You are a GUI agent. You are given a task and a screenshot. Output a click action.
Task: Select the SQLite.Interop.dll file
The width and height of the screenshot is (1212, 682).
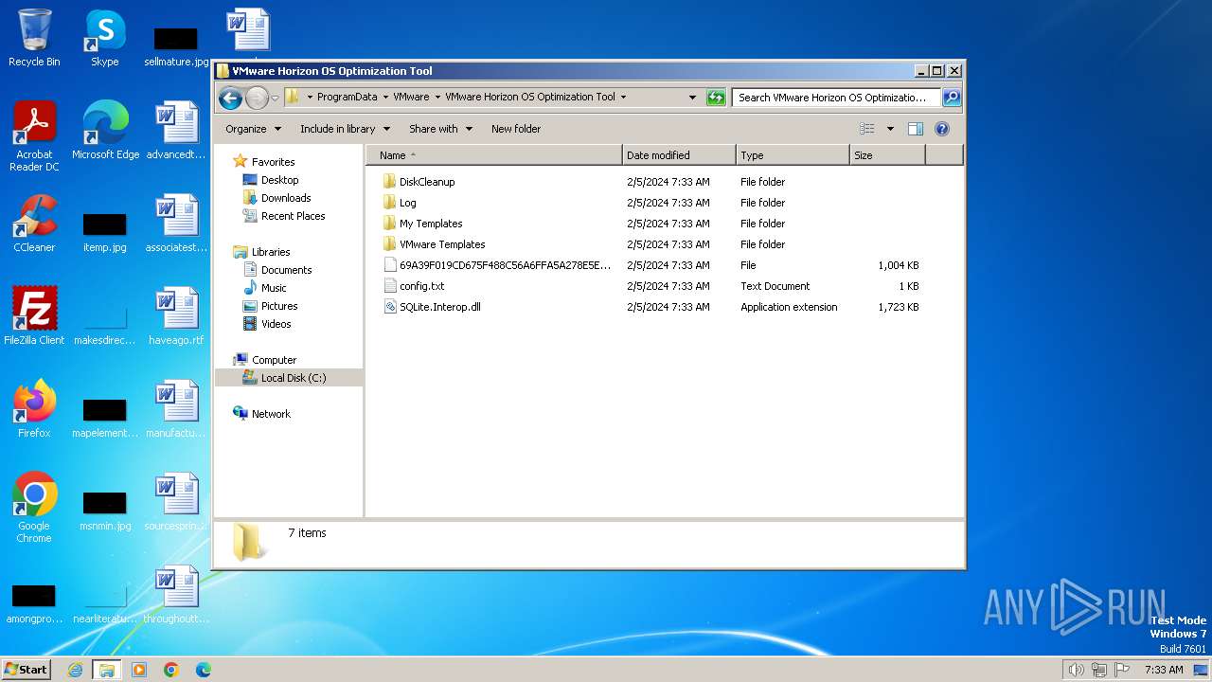click(439, 307)
